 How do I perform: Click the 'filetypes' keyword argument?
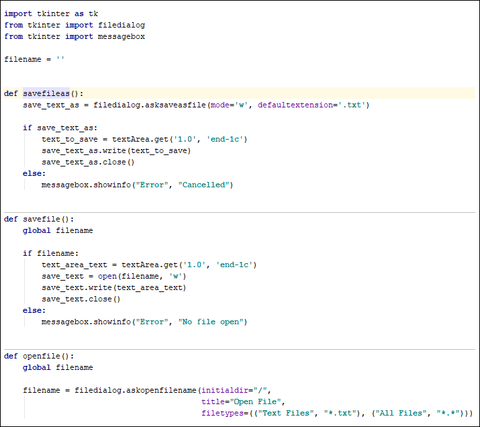click(223, 413)
